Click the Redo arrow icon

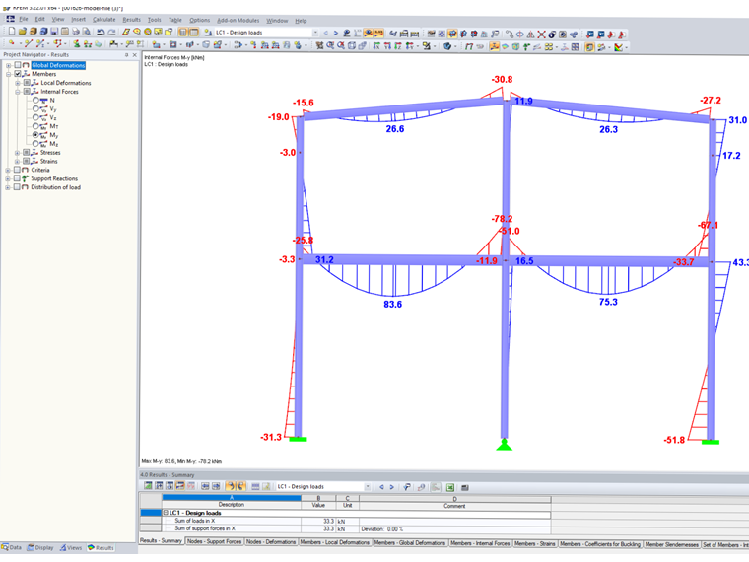[x=111, y=32]
